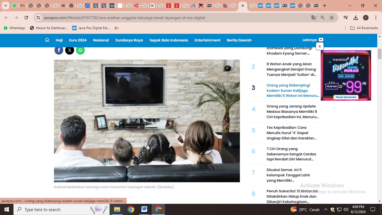The image size is (382, 215).
Task: Click the Windows taskbar search box
Action: coord(62,209)
